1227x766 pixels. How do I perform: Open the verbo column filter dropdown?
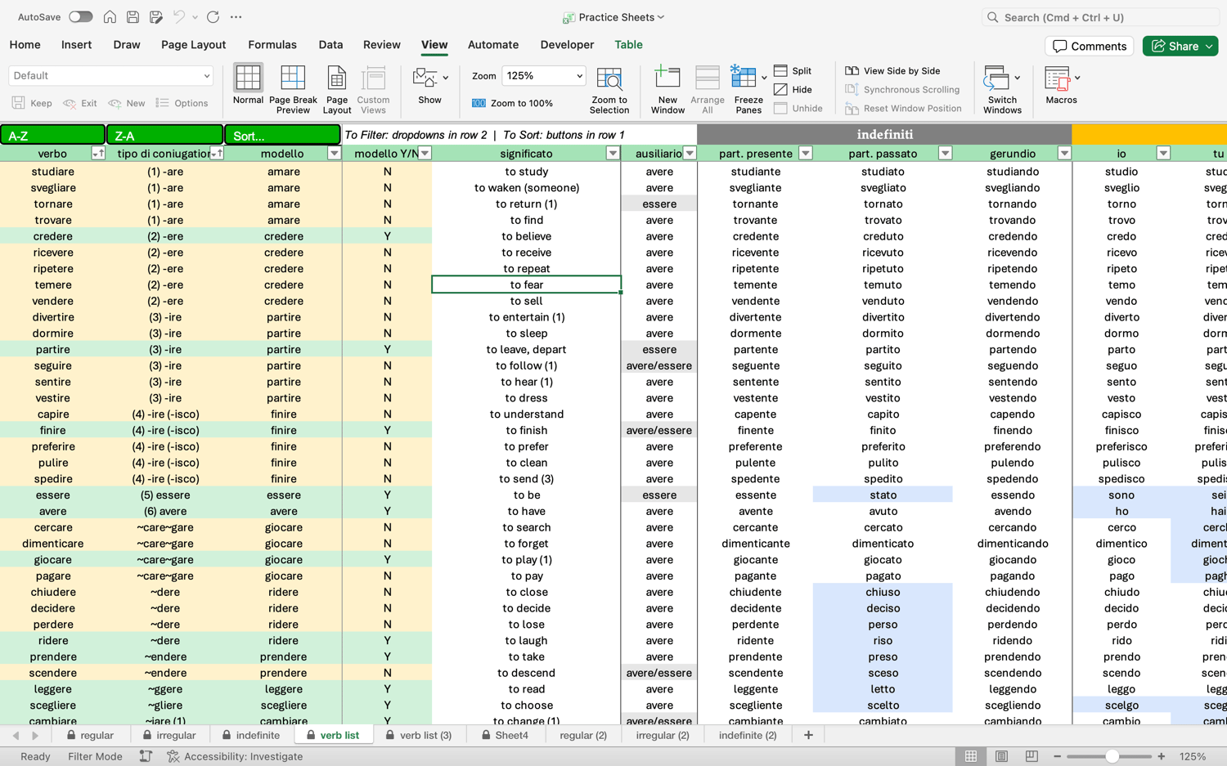(97, 154)
